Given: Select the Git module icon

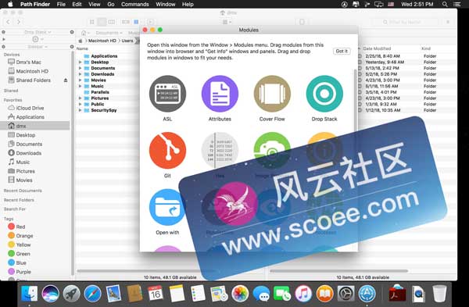Looking at the screenshot, I should tap(167, 150).
